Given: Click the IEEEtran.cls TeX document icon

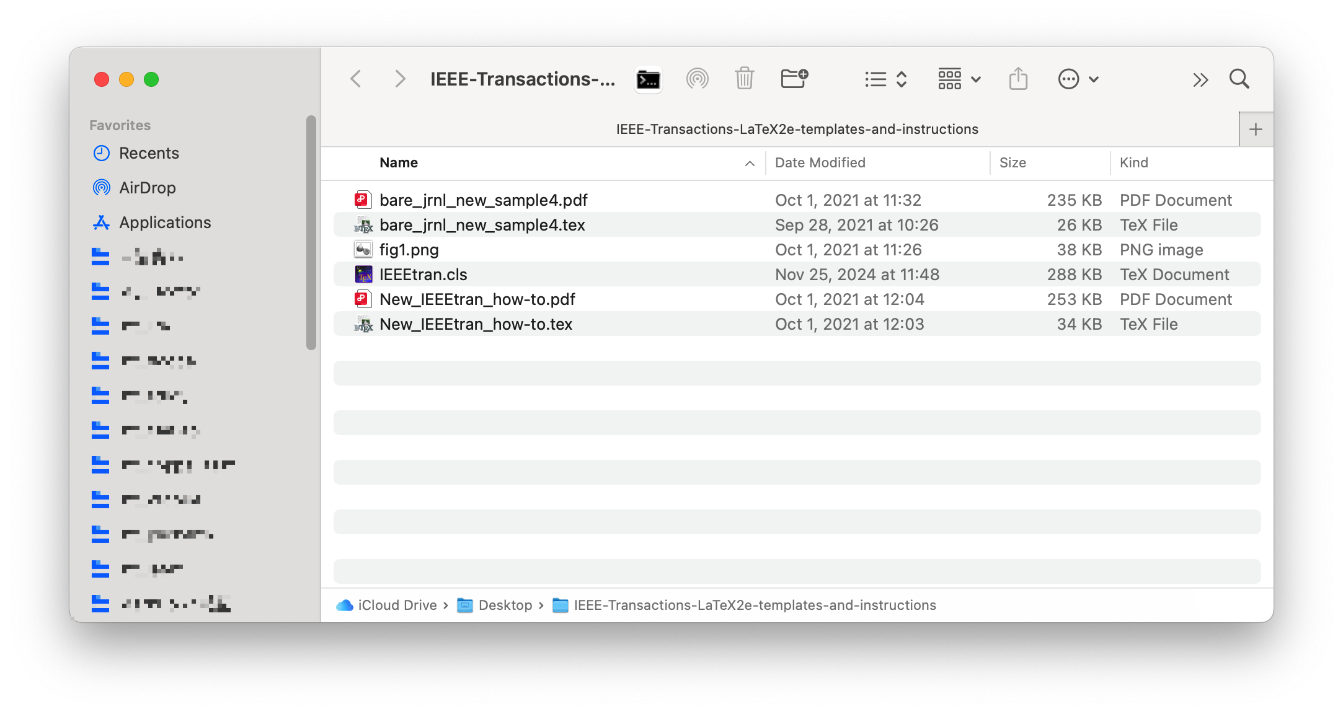Looking at the screenshot, I should pos(363,274).
